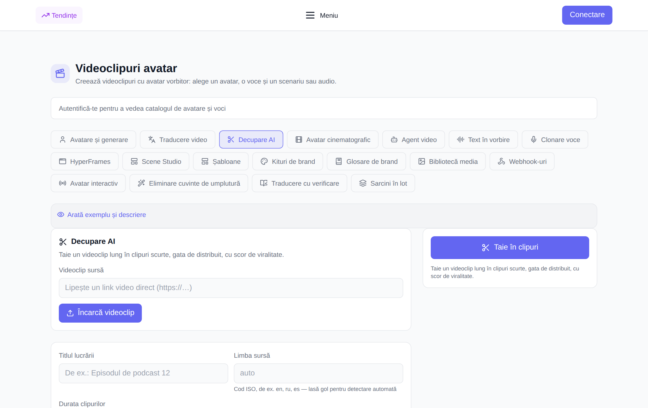Click the waveform icon in Text în vorbire
Image resolution: width=648 pixels, height=408 pixels.
point(460,139)
